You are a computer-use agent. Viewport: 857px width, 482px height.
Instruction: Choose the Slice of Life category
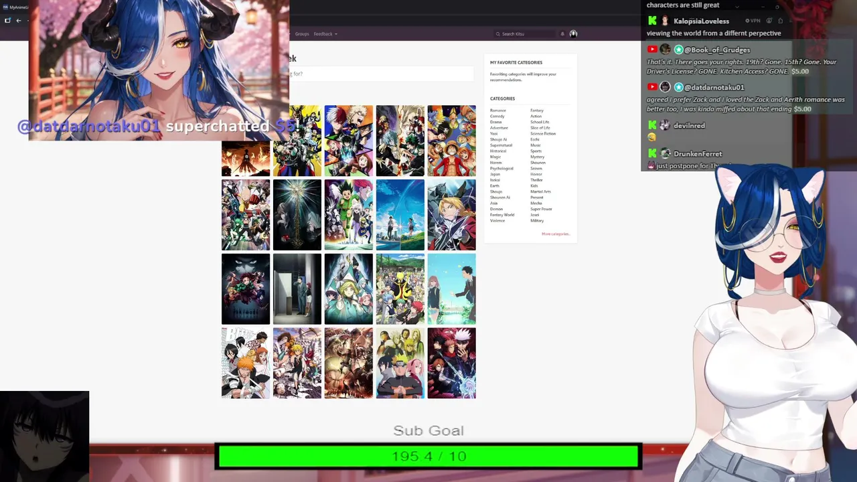point(540,128)
